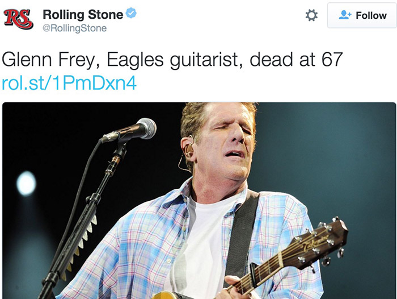
Task: Click the person-plus icon in Follow
Action: (345, 15)
